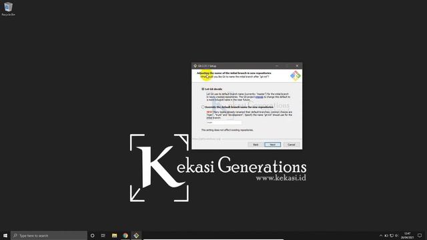Open Cortana from the taskbar

tap(92, 235)
